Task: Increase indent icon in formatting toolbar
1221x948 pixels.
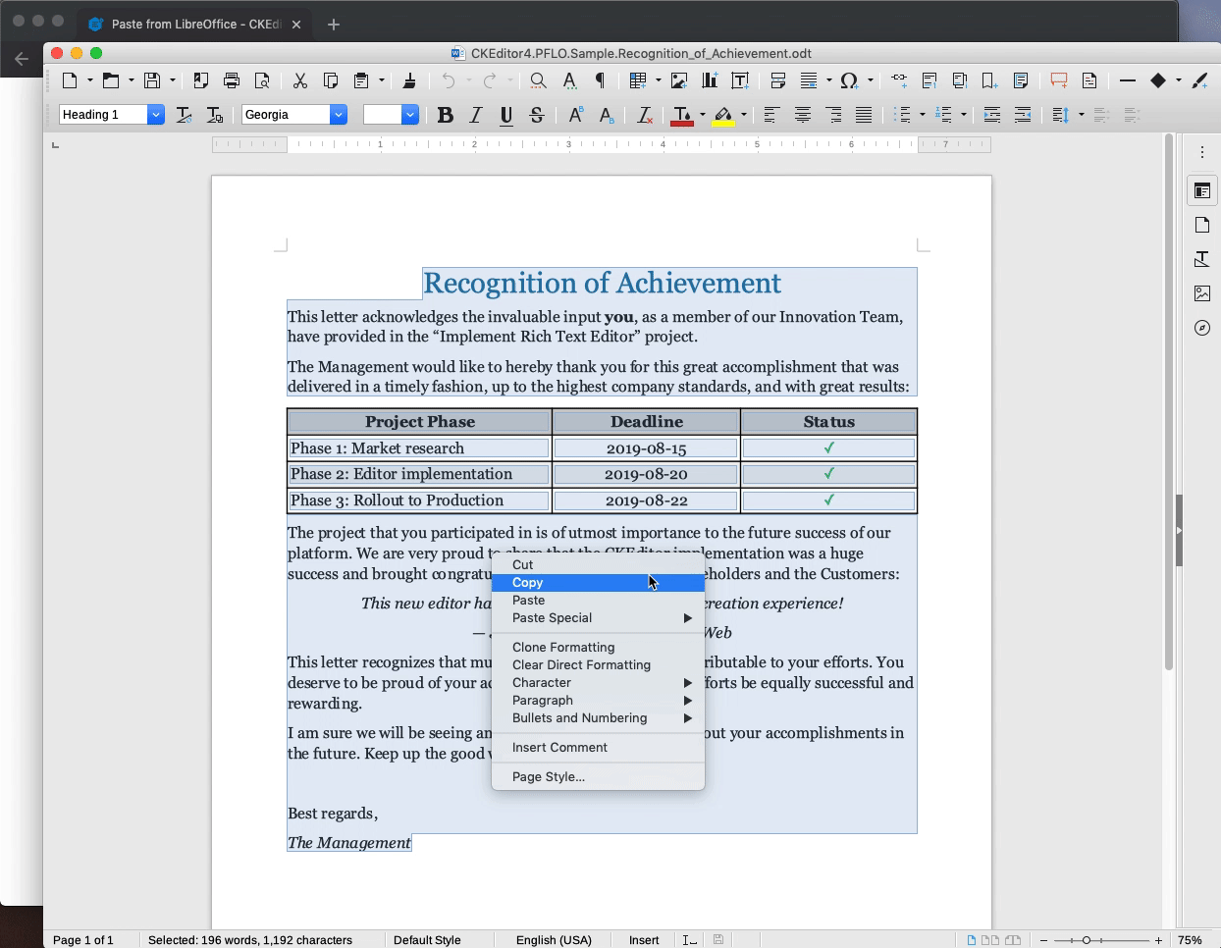Action: pyautogui.click(x=992, y=115)
